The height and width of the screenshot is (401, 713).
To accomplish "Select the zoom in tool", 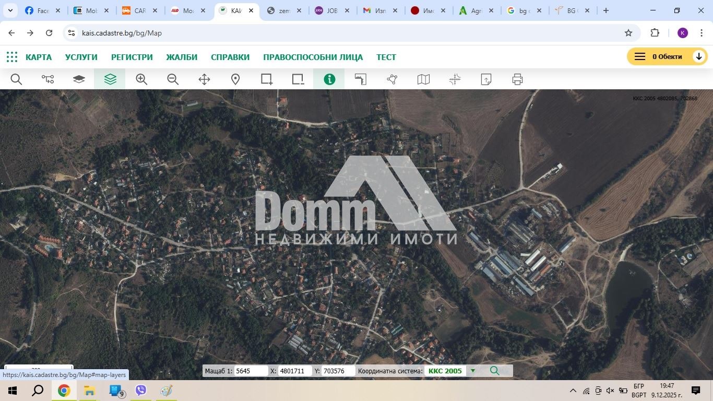I will tap(141, 79).
